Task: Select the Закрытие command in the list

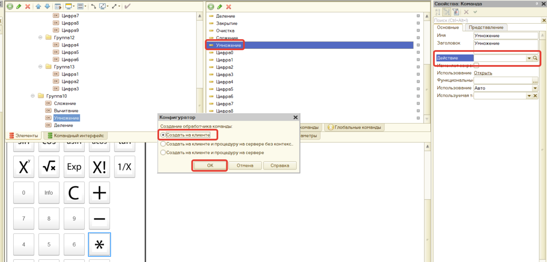Action: (226, 23)
